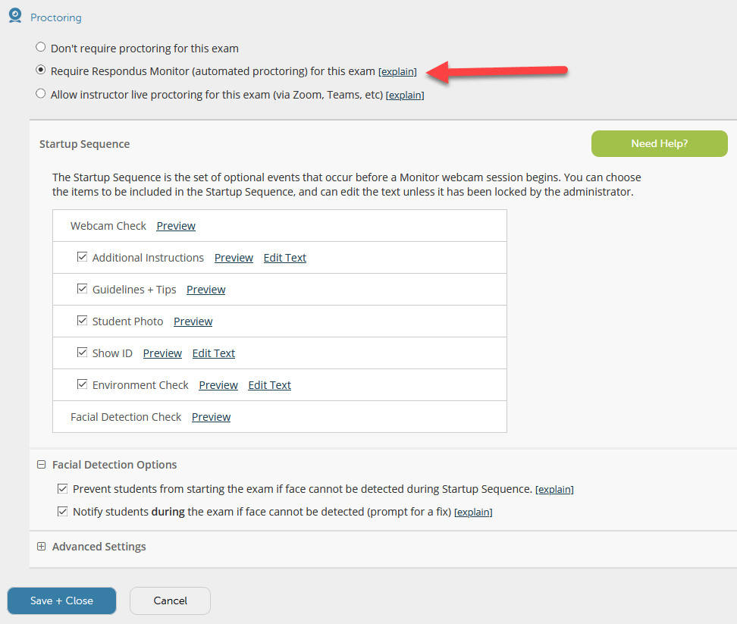This screenshot has height=624, width=737.
Task: Click the Cancel button
Action: pos(170,600)
